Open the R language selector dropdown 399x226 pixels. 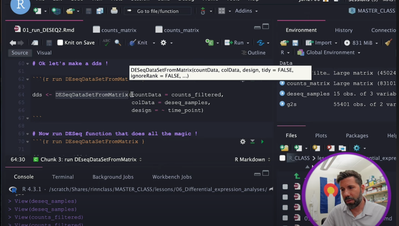[x=285, y=53]
